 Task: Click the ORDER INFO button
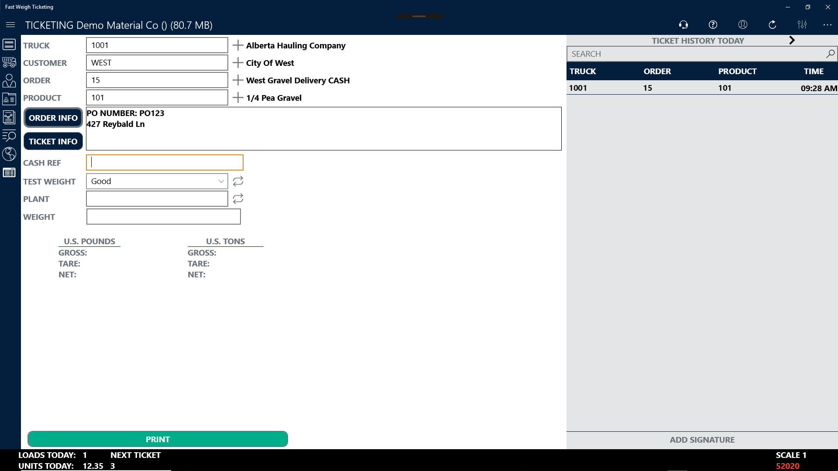[53, 118]
